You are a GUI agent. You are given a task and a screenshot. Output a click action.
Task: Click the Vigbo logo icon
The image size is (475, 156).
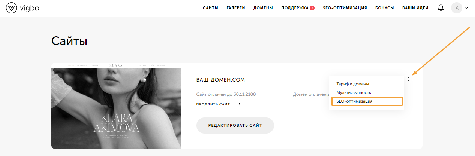point(12,8)
